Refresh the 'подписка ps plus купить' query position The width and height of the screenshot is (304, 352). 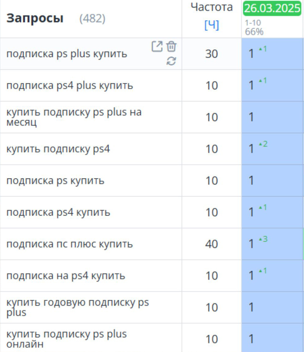pos(171,61)
